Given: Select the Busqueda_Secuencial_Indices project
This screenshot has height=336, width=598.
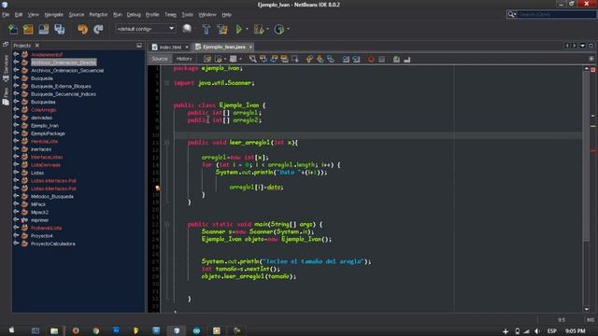Looking at the screenshot, I should pyautogui.click(x=64, y=94).
